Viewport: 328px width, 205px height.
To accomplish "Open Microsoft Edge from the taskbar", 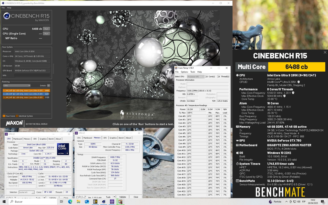I will (x=70, y=202).
